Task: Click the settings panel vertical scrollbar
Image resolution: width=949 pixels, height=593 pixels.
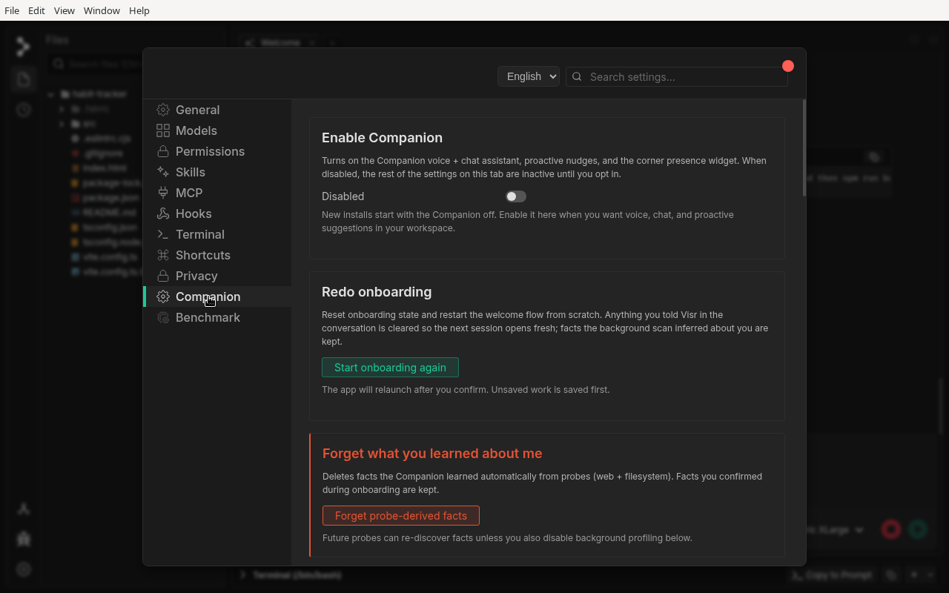Action: point(804,148)
